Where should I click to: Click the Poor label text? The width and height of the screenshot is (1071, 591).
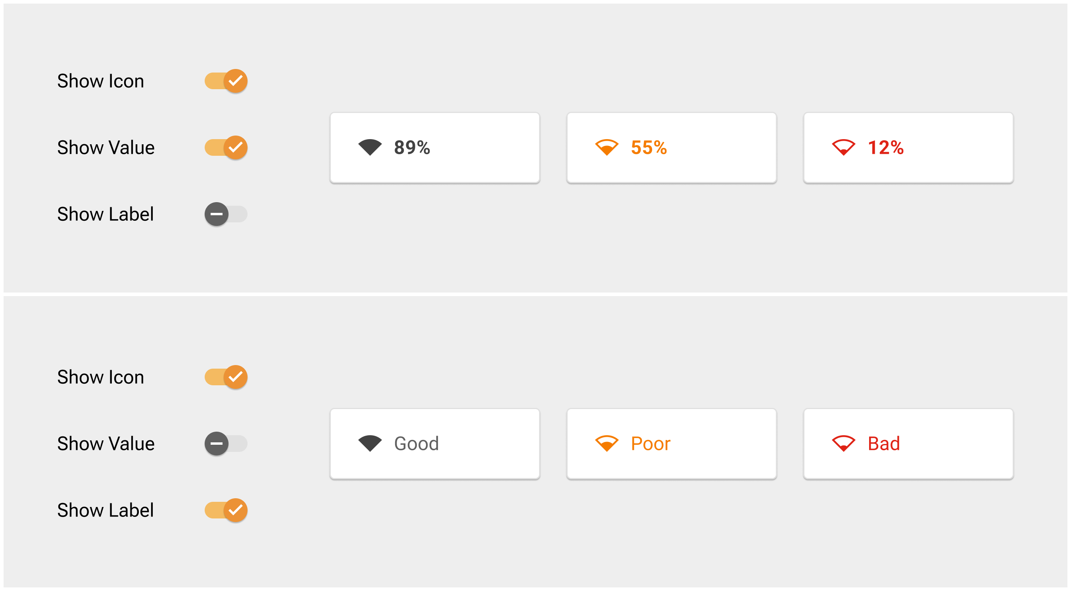point(650,443)
